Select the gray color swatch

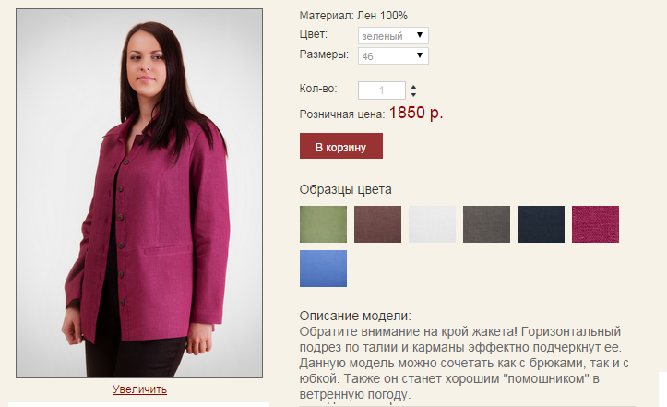pos(486,224)
